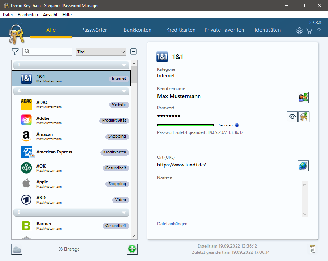Viewport: 328px width, 261px height.
Task: Click the Apple entry logo
Action: 26,183
